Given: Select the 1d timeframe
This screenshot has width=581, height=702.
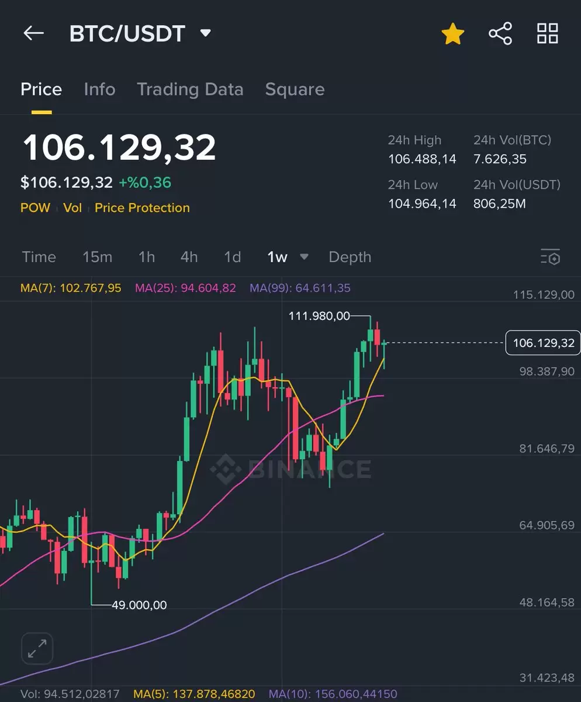Looking at the screenshot, I should (233, 257).
